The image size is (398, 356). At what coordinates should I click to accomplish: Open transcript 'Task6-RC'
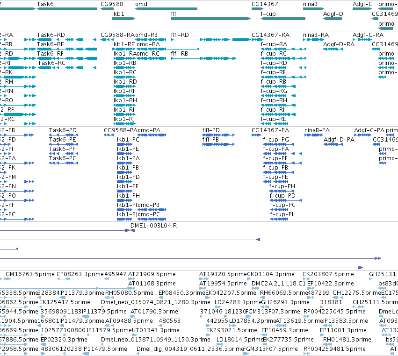pyautogui.click(x=51, y=63)
